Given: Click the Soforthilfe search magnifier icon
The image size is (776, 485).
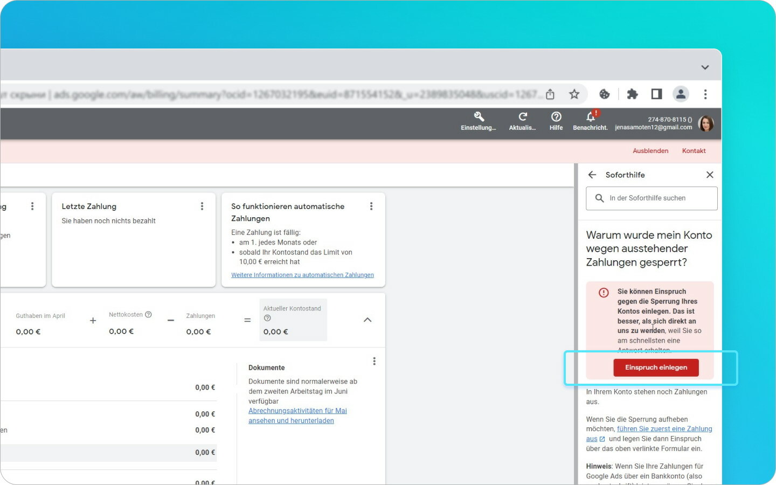Looking at the screenshot, I should pos(599,198).
